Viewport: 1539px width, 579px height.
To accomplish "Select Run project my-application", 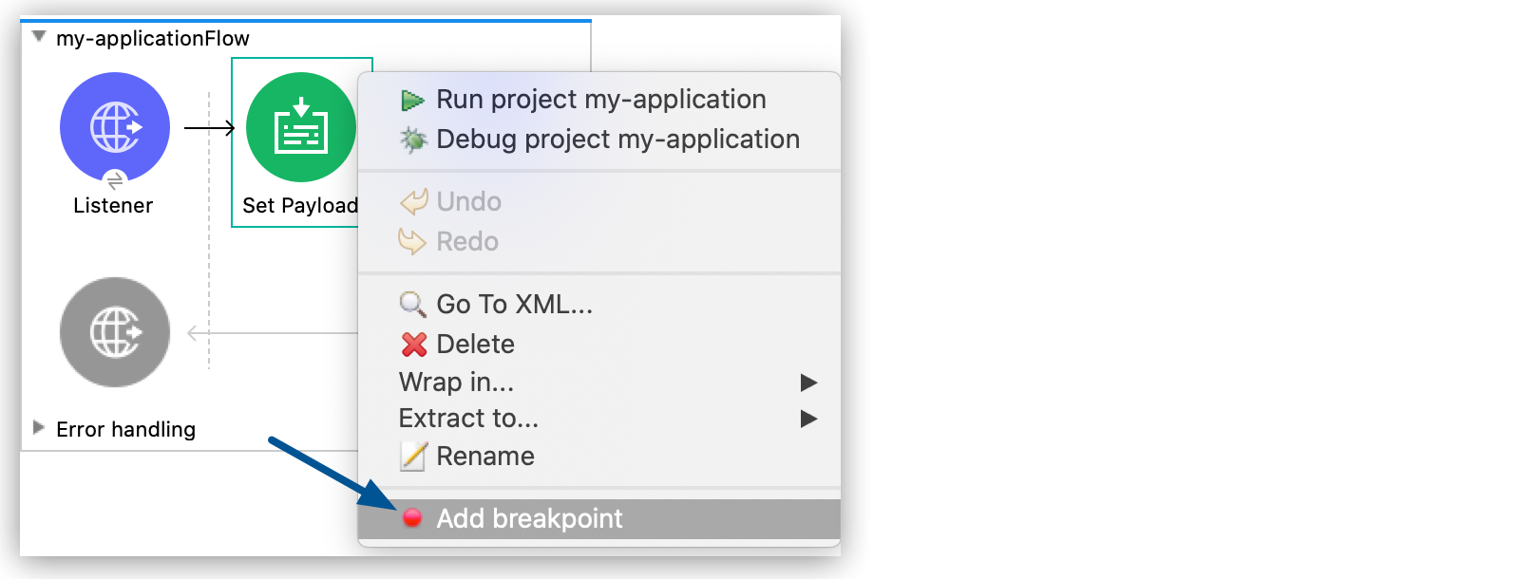I will point(600,99).
